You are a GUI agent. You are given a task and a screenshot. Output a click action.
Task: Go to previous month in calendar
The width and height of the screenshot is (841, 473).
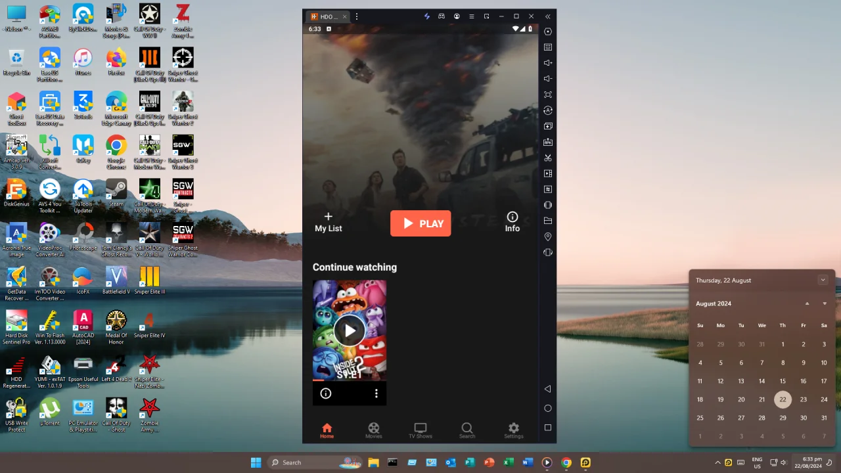(x=807, y=304)
